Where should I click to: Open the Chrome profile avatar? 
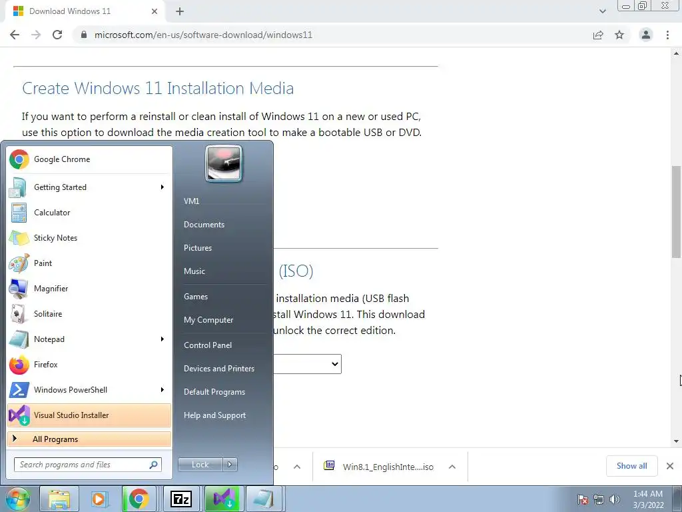[646, 35]
